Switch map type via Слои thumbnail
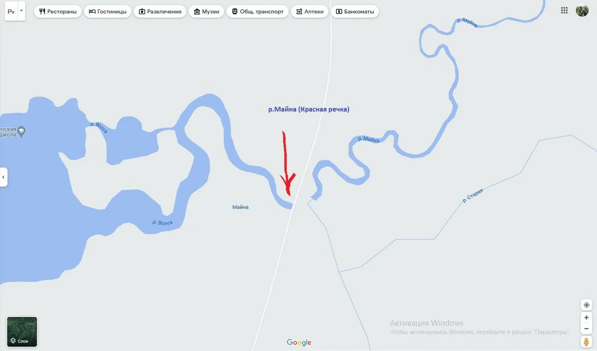The width and height of the screenshot is (597, 351). [x=22, y=332]
